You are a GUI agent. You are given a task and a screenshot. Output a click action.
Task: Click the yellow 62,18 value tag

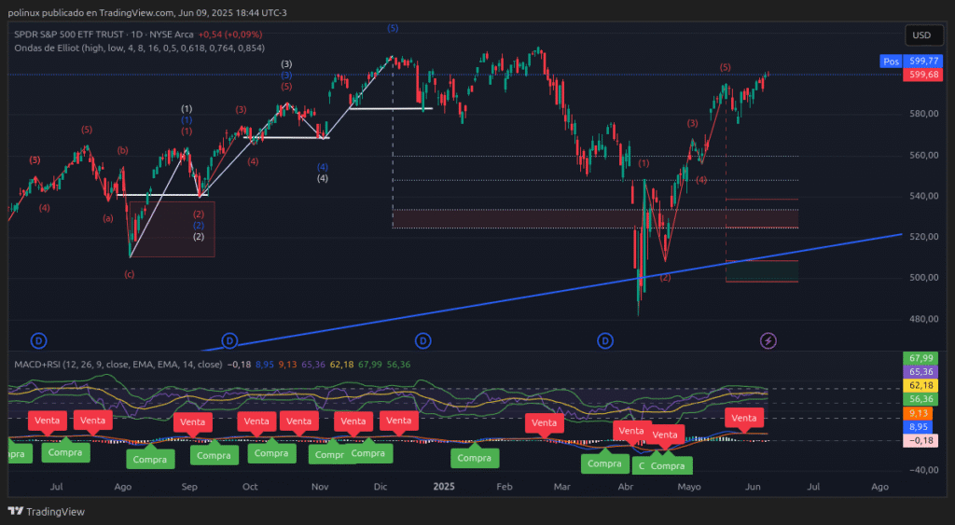click(920, 385)
